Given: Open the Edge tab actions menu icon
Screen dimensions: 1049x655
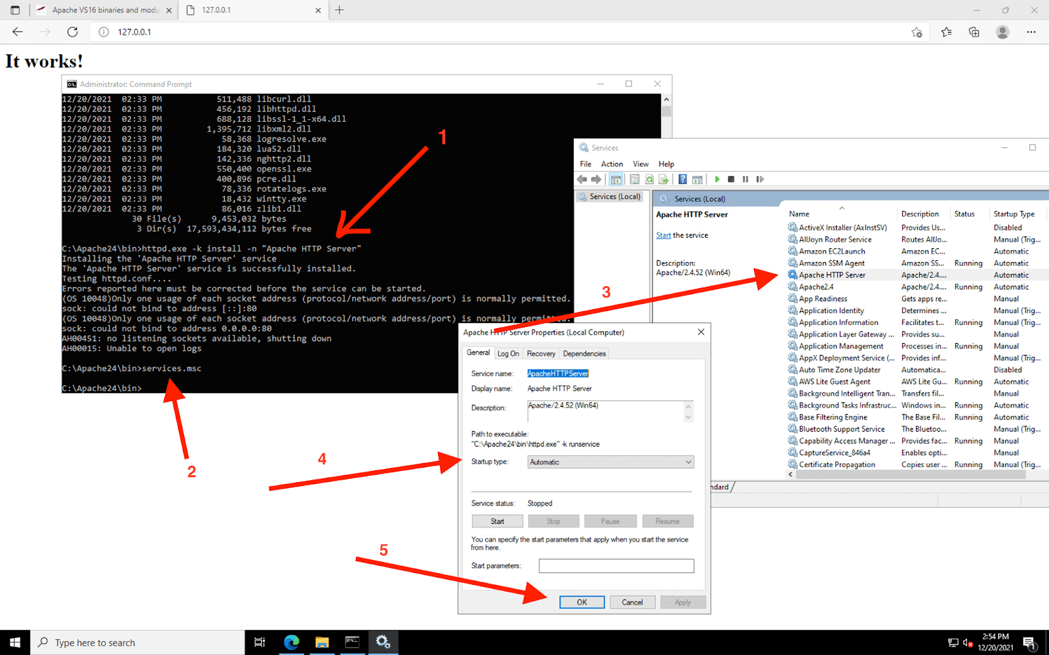Looking at the screenshot, I should point(15,10).
